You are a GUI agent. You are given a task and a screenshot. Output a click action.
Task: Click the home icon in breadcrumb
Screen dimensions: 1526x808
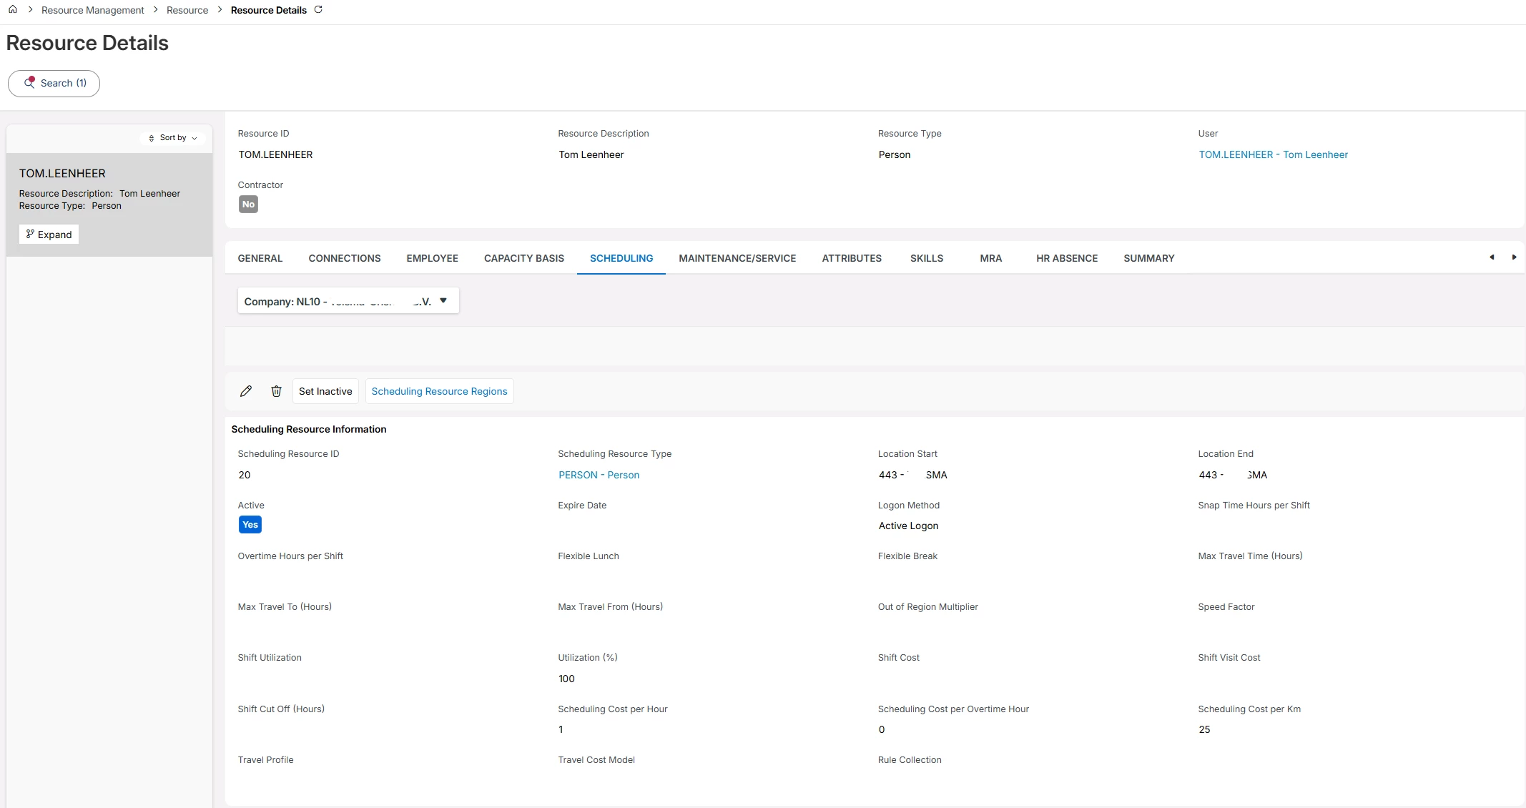coord(13,10)
